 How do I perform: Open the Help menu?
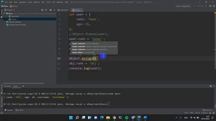[66, 2]
